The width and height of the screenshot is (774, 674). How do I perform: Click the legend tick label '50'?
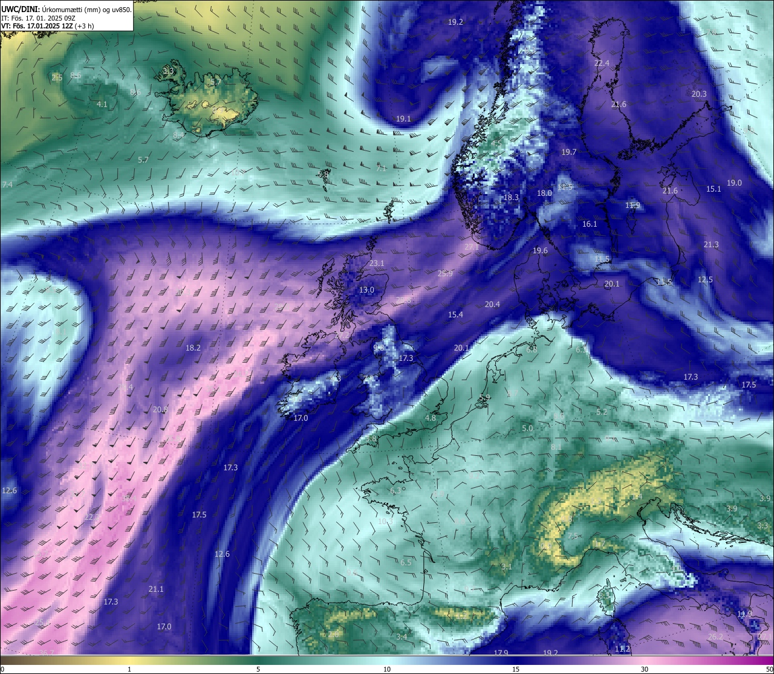pos(769,669)
